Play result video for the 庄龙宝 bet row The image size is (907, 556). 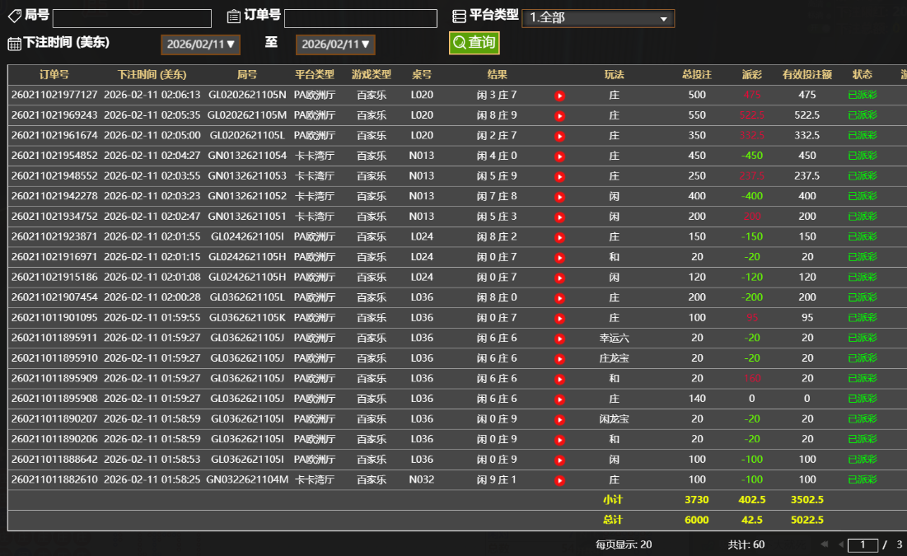pyautogui.click(x=560, y=357)
